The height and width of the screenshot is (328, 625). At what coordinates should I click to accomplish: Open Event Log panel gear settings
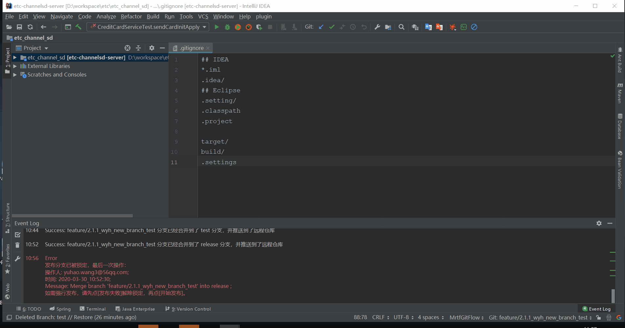[599, 223]
